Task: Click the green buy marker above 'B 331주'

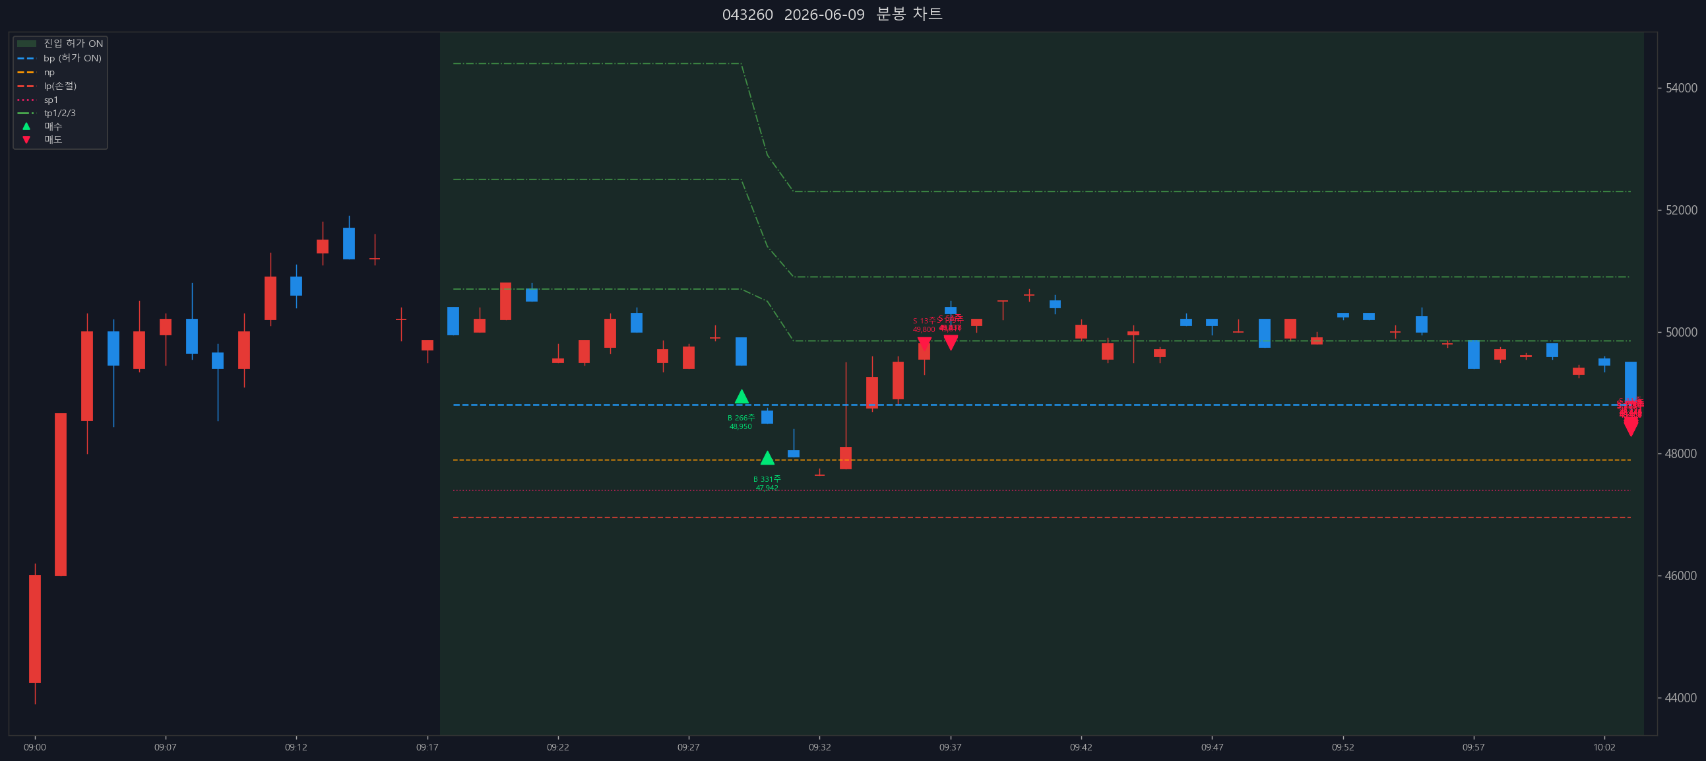Action: coord(767,457)
